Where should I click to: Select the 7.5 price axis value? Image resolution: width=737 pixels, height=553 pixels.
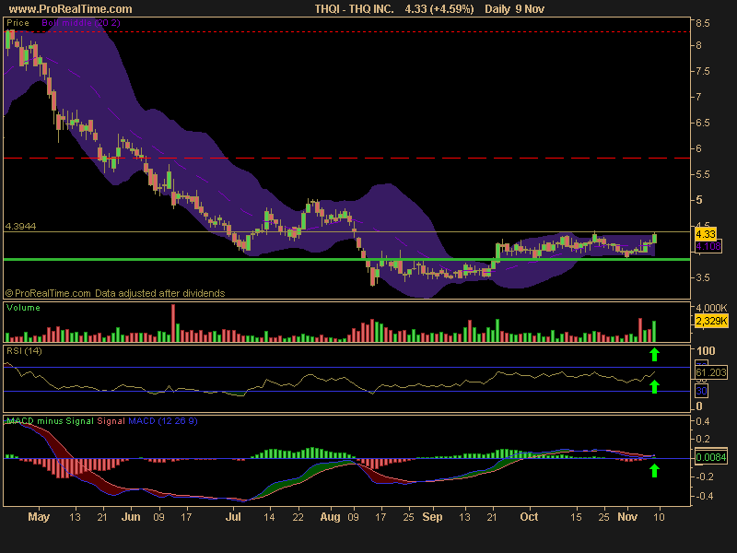coord(703,72)
